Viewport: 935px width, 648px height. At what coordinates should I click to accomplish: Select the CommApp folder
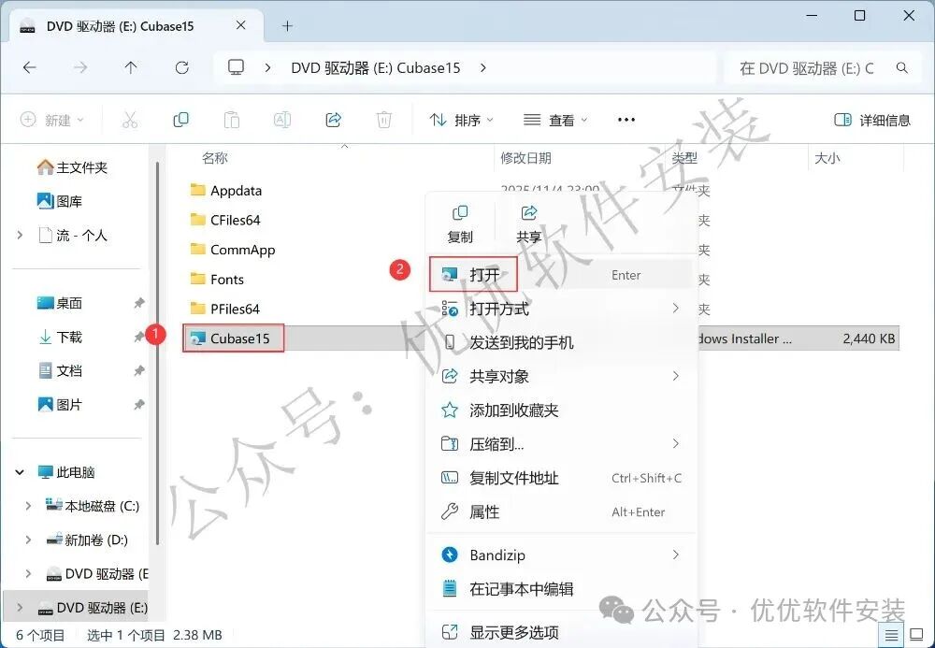click(x=233, y=250)
